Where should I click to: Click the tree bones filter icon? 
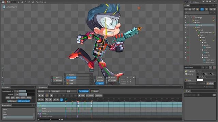pos(186,9)
